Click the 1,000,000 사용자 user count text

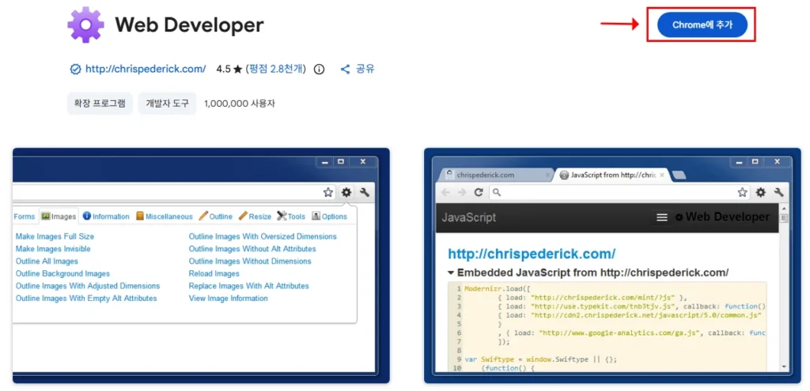pos(240,103)
